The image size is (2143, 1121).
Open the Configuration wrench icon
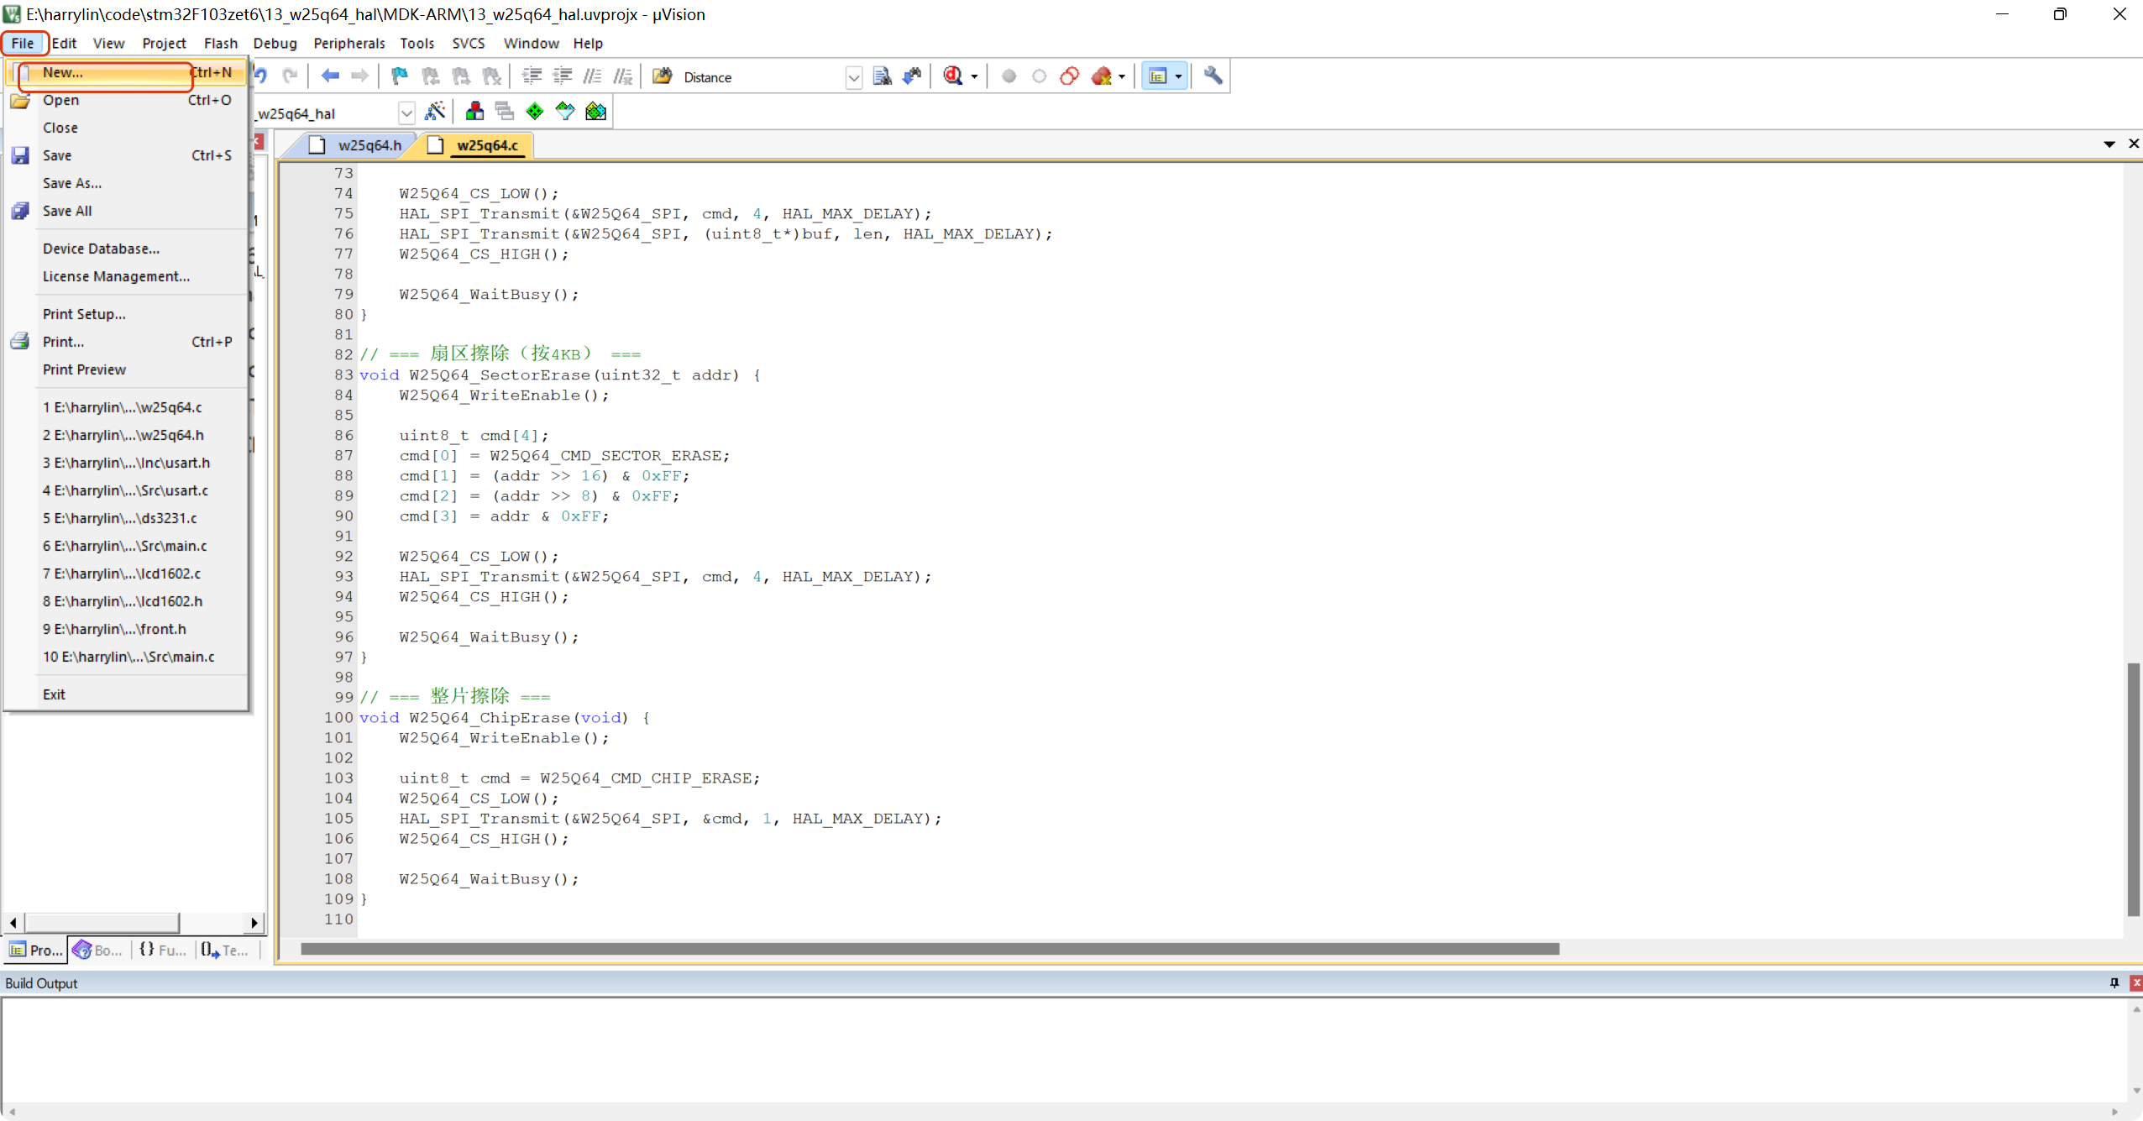point(1213,76)
